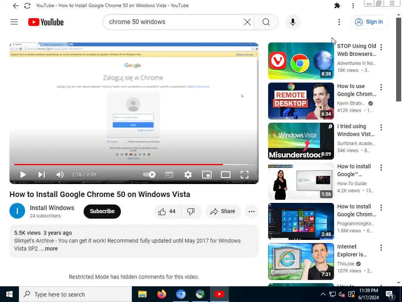The width and height of the screenshot is (402, 302).
Task: Open File Explorer from the taskbar
Action: coord(142,294)
